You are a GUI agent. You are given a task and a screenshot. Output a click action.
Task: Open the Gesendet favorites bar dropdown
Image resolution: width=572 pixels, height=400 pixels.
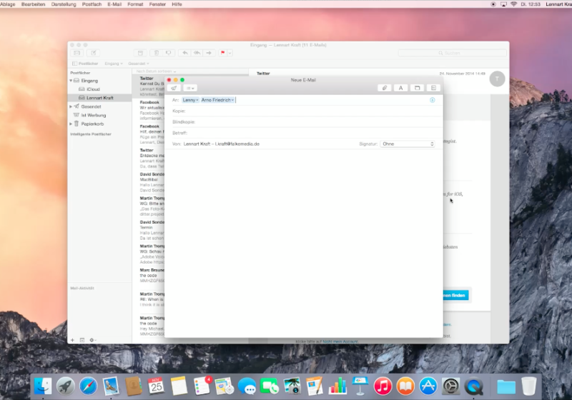[x=138, y=64]
